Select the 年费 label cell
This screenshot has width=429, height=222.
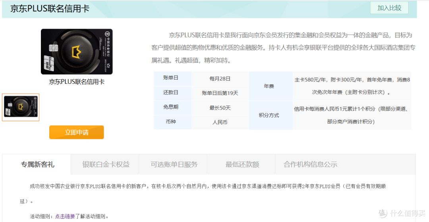click(x=271, y=86)
